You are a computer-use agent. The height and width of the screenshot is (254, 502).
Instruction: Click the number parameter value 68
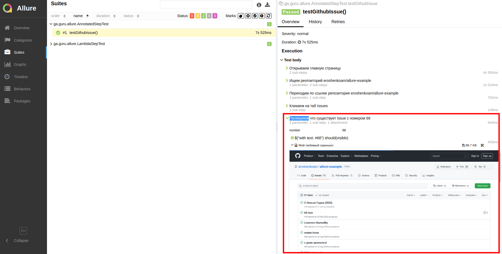tap(344, 130)
